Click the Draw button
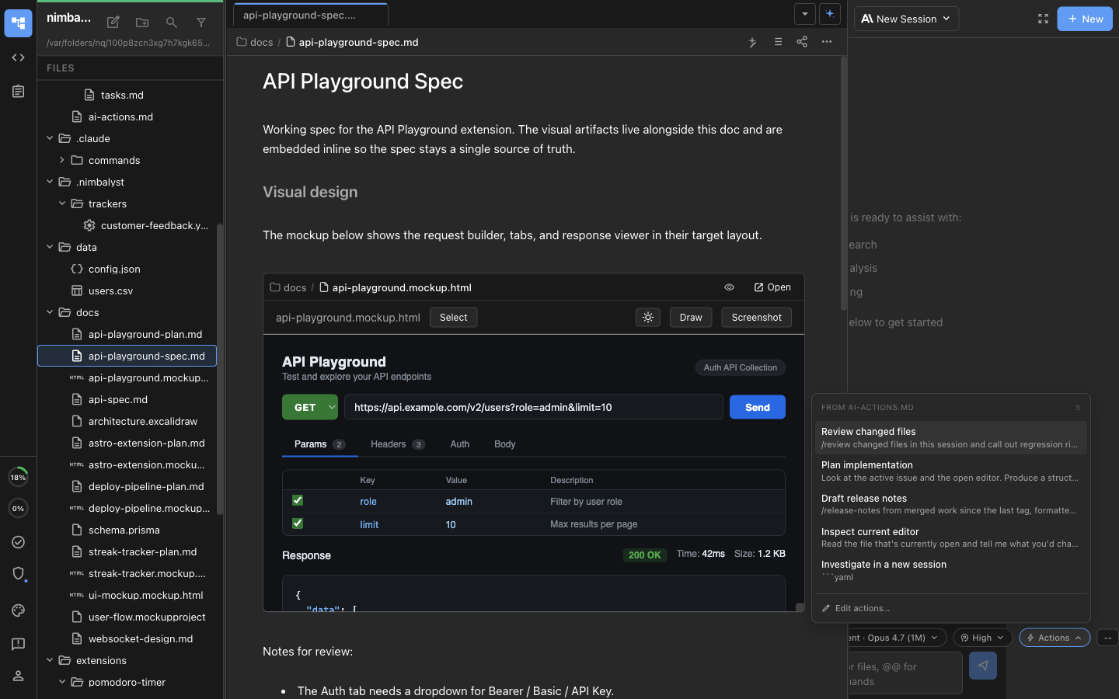Image resolution: width=1119 pixels, height=699 pixels. click(691, 317)
